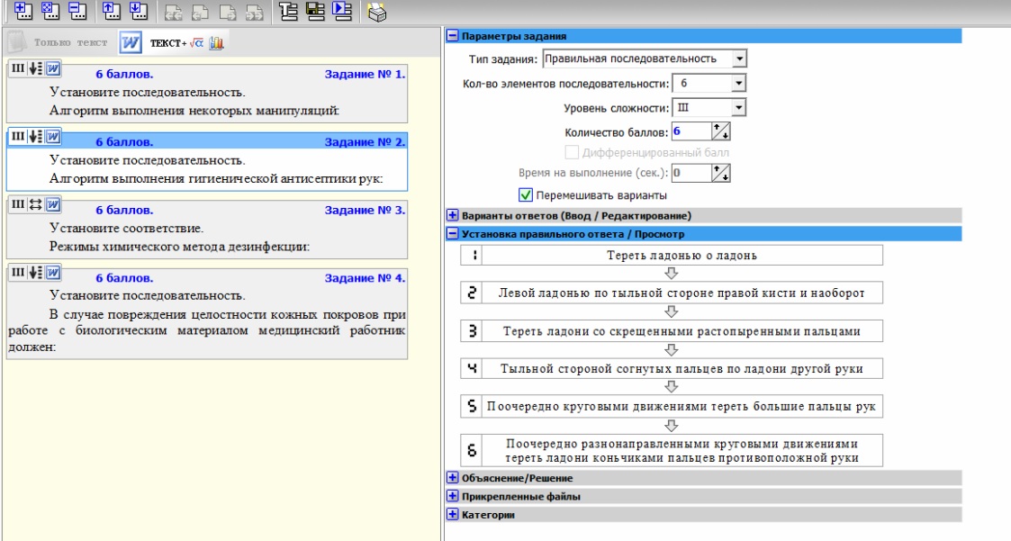The width and height of the screenshot is (1011, 541).
Task: Click difficulty level III marker on Задание № 1
Action: [18, 68]
